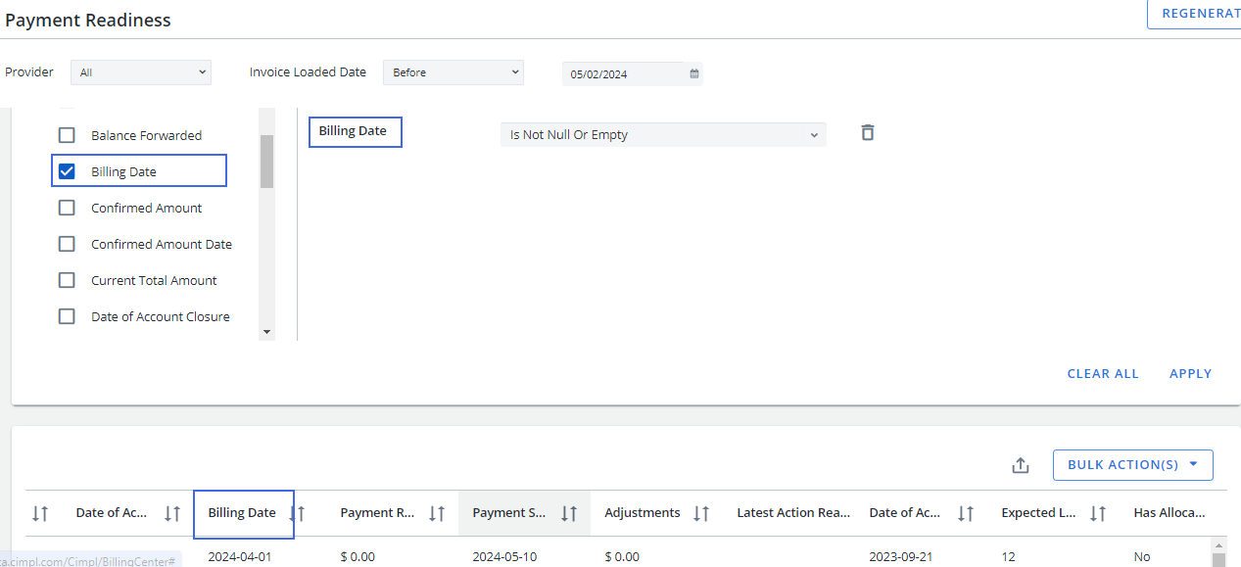This screenshot has height=567, width=1241.
Task: Check the Confirmed Amount Date checkbox
Action: point(67,244)
